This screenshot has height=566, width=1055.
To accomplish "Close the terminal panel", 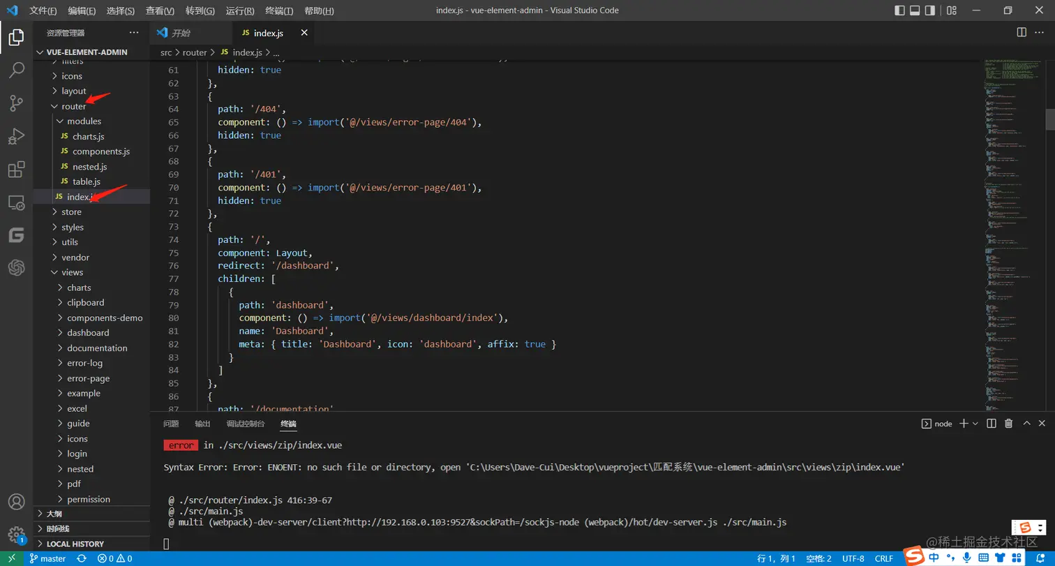I will [1042, 424].
